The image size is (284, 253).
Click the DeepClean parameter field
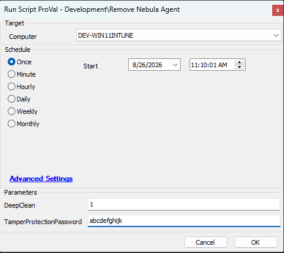pyautogui.click(x=184, y=205)
